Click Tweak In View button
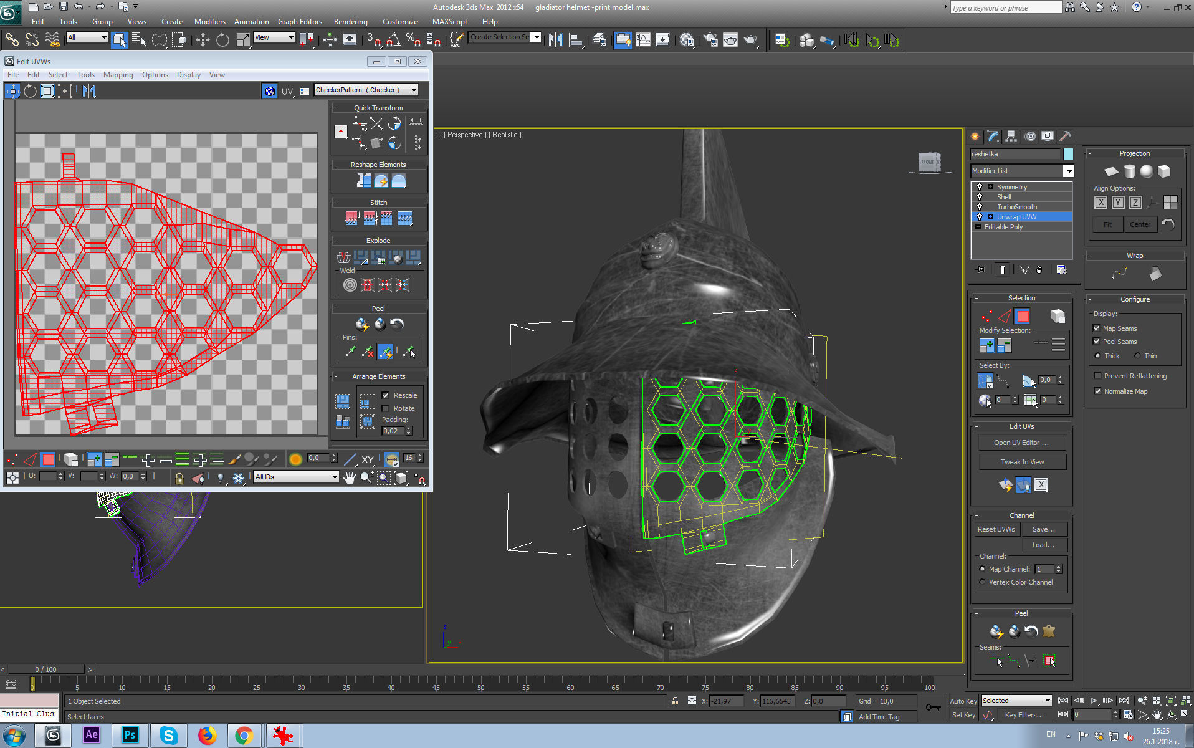 [1022, 462]
